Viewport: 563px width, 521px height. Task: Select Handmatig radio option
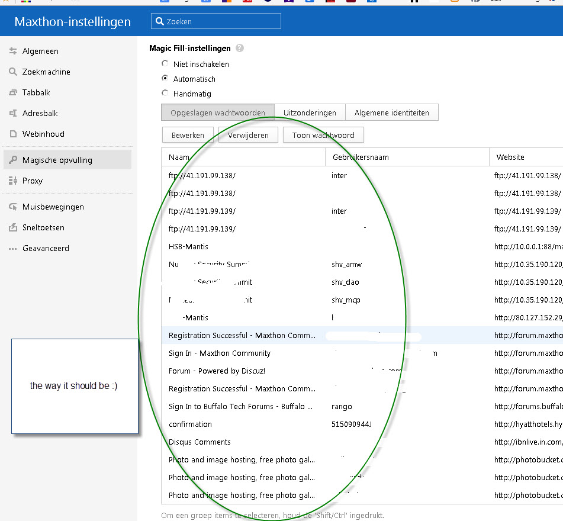pyautogui.click(x=165, y=93)
